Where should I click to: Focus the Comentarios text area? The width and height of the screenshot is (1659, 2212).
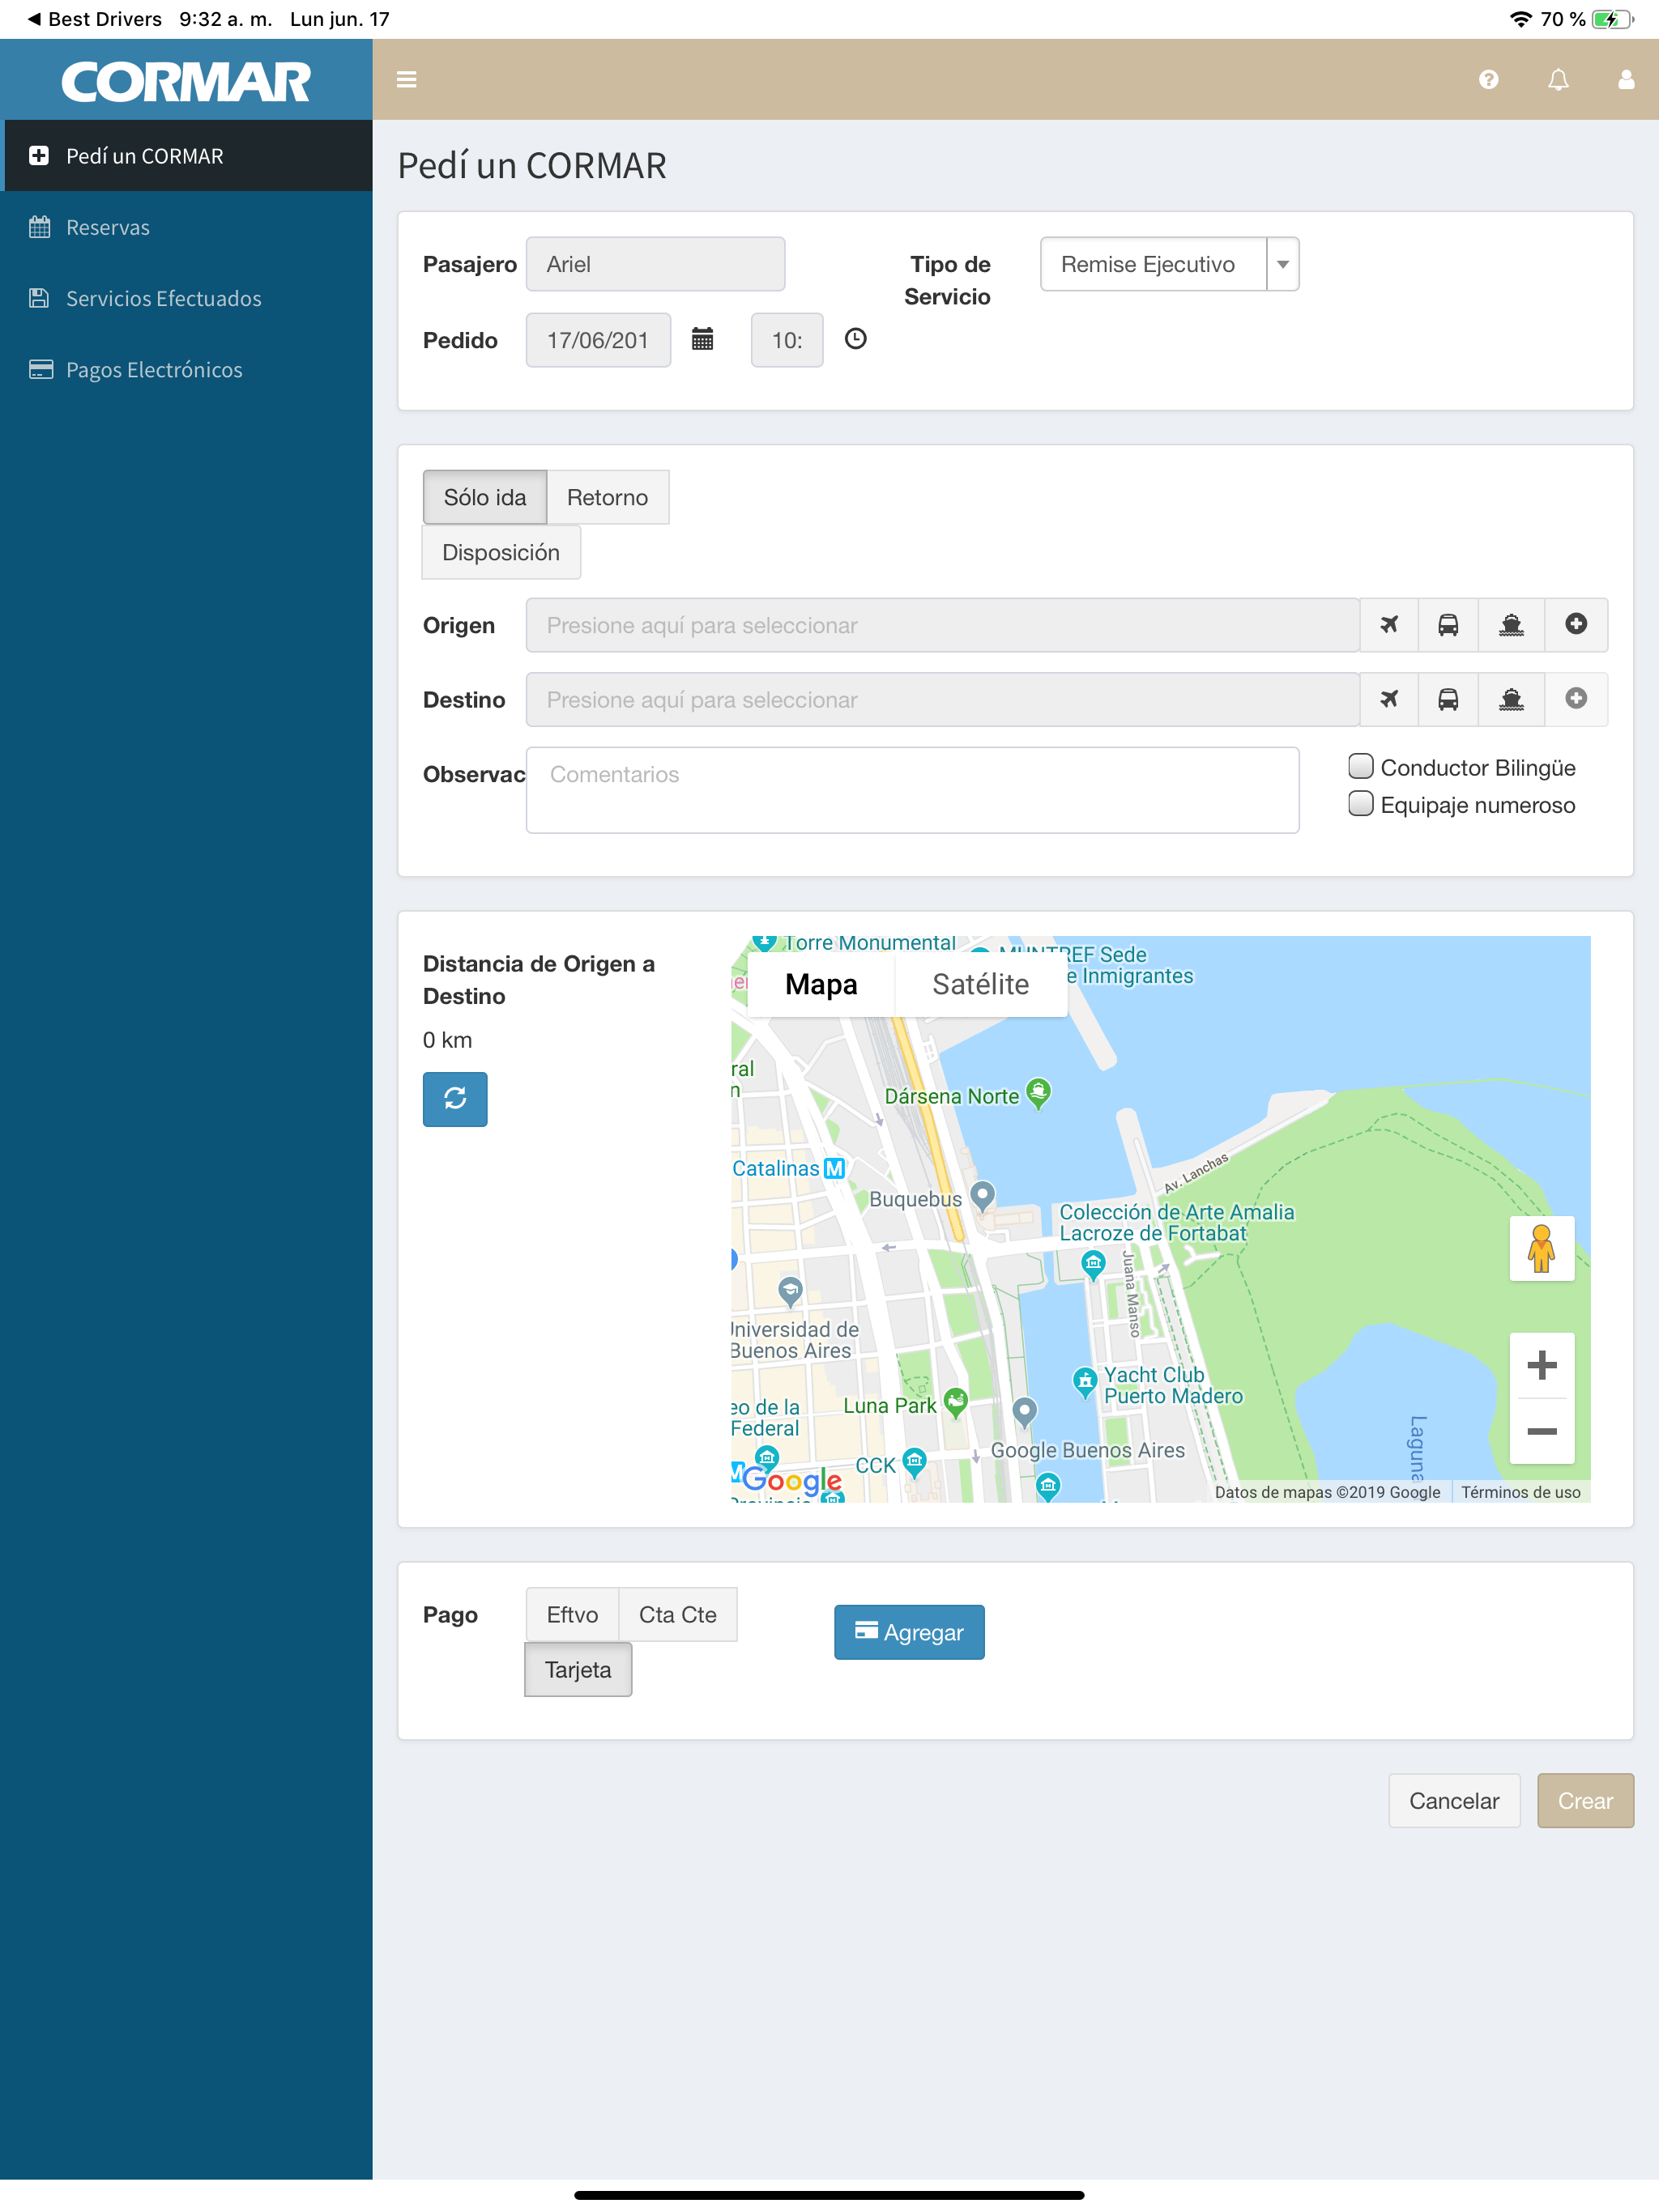tap(913, 790)
